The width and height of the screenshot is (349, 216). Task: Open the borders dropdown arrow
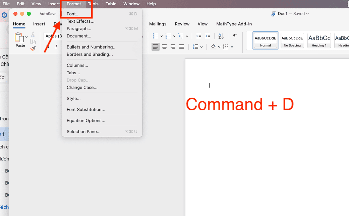click(x=232, y=47)
